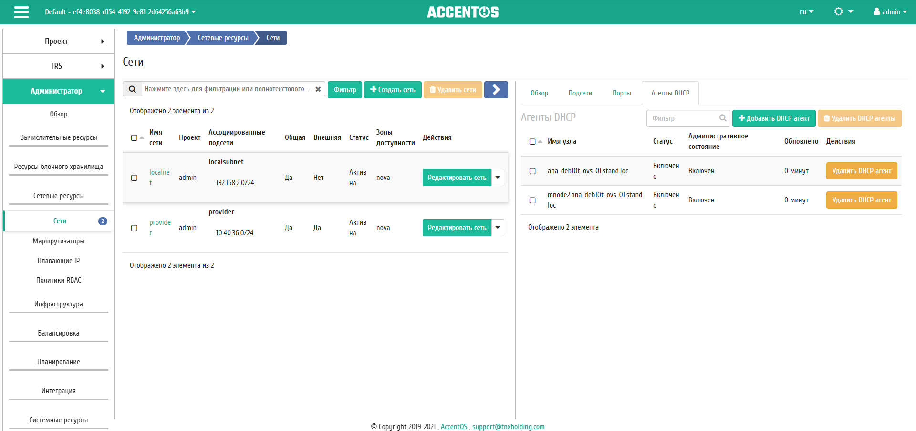Select the Агенты DHCP tab
Image resolution: width=916 pixels, height=431 pixels.
pyautogui.click(x=670, y=93)
